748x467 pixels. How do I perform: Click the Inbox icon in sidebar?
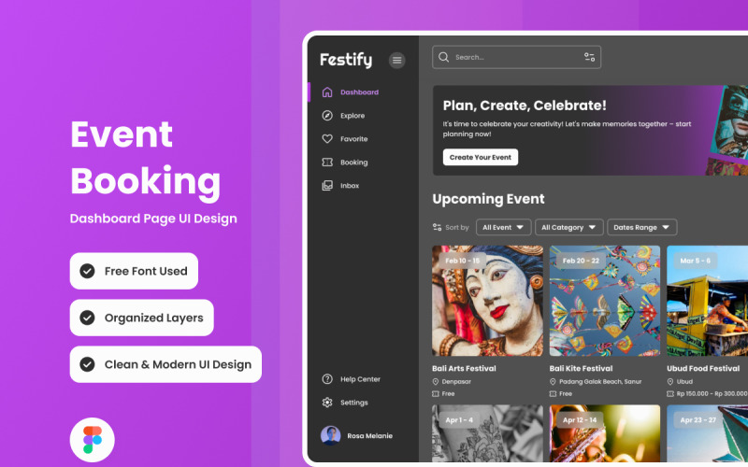tap(327, 186)
